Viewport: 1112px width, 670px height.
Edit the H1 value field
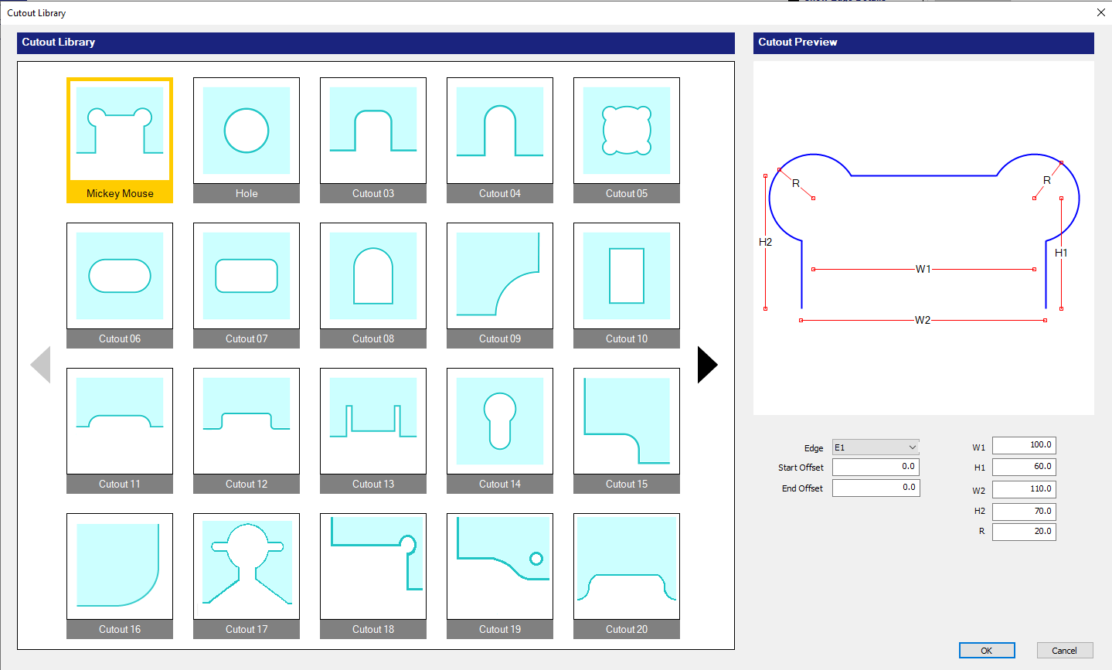[1024, 467]
